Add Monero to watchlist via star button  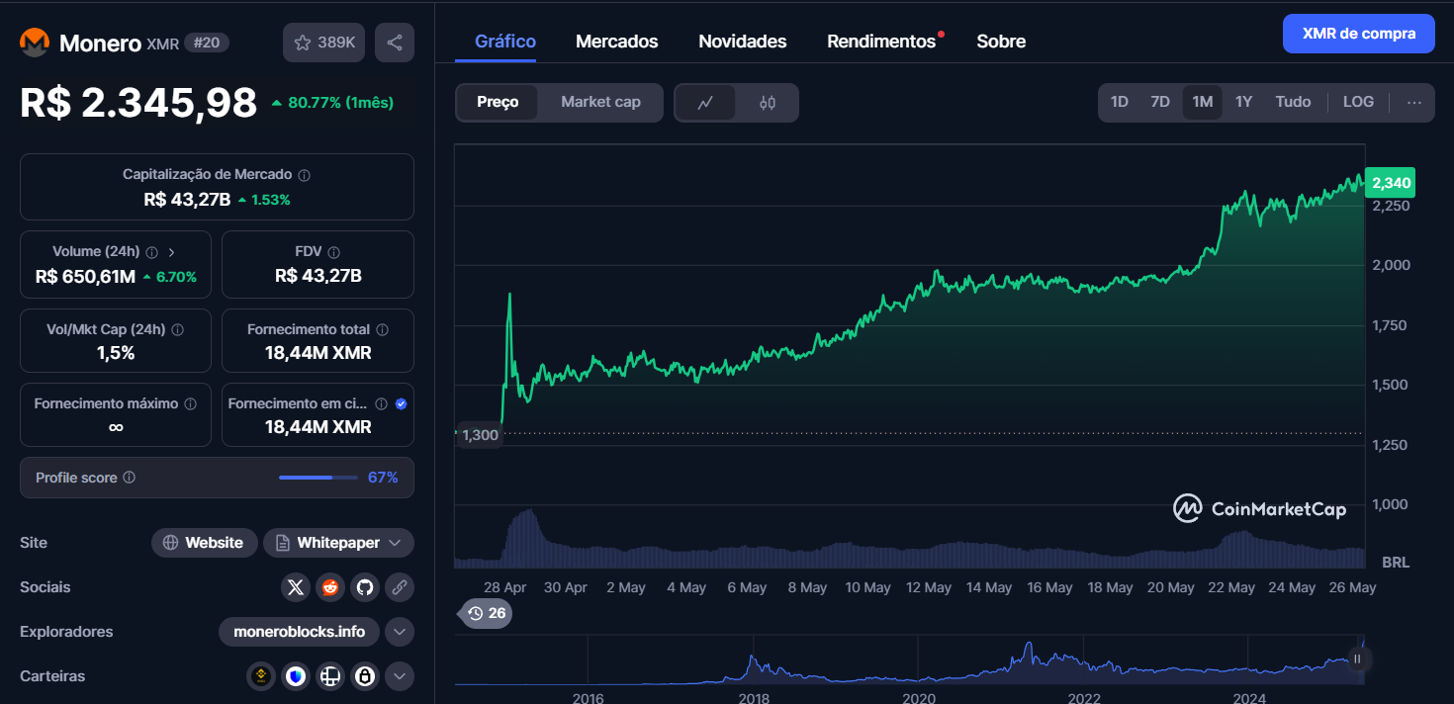pos(324,43)
